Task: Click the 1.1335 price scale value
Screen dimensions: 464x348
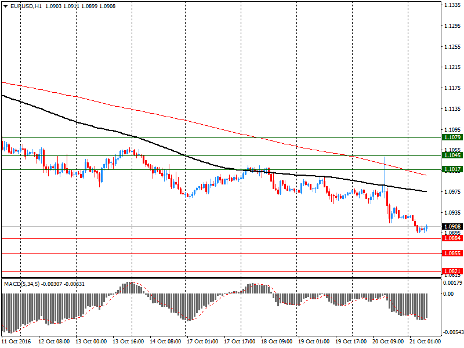Action: 452,6
